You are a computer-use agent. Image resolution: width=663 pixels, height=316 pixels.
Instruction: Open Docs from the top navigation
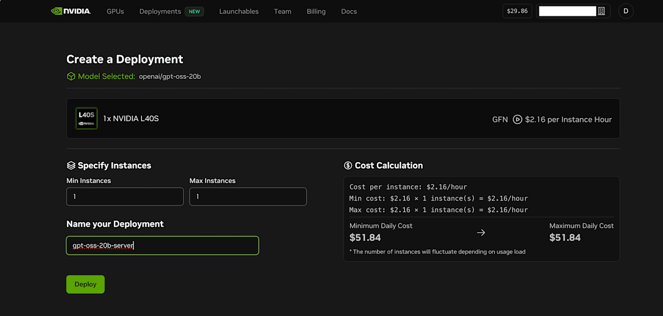pos(349,11)
